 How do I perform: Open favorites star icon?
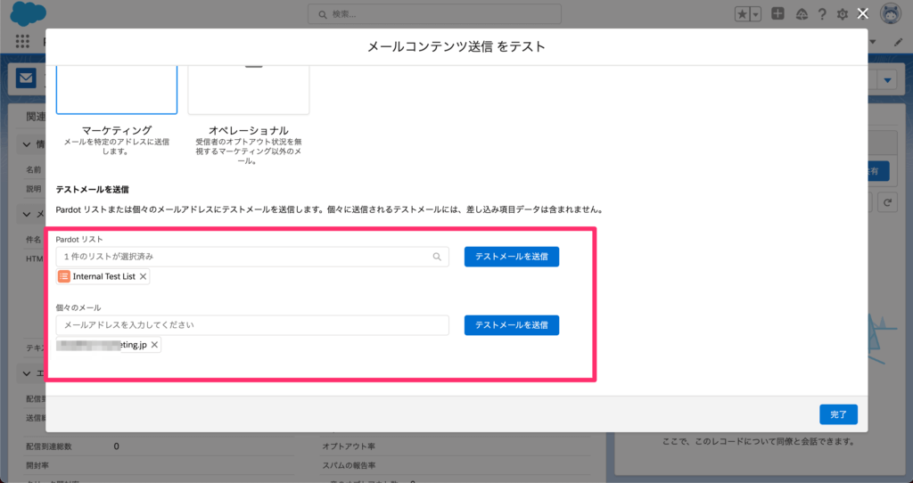click(x=742, y=14)
